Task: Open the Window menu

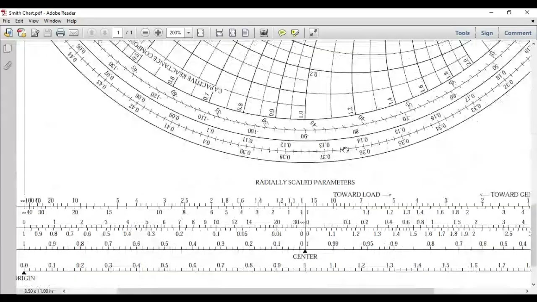Action: click(x=52, y=21)
